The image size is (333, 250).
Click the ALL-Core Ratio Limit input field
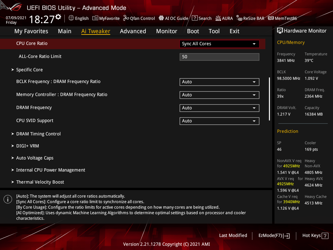(220, 57)
